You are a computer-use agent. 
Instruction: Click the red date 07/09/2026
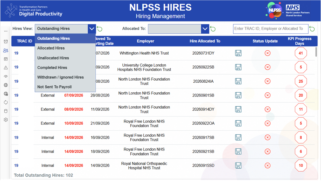click(74, 95)
